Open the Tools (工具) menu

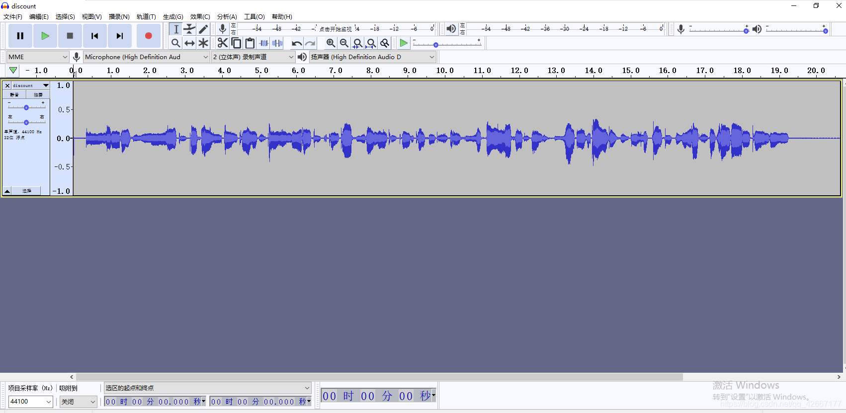tap(254, 17)
